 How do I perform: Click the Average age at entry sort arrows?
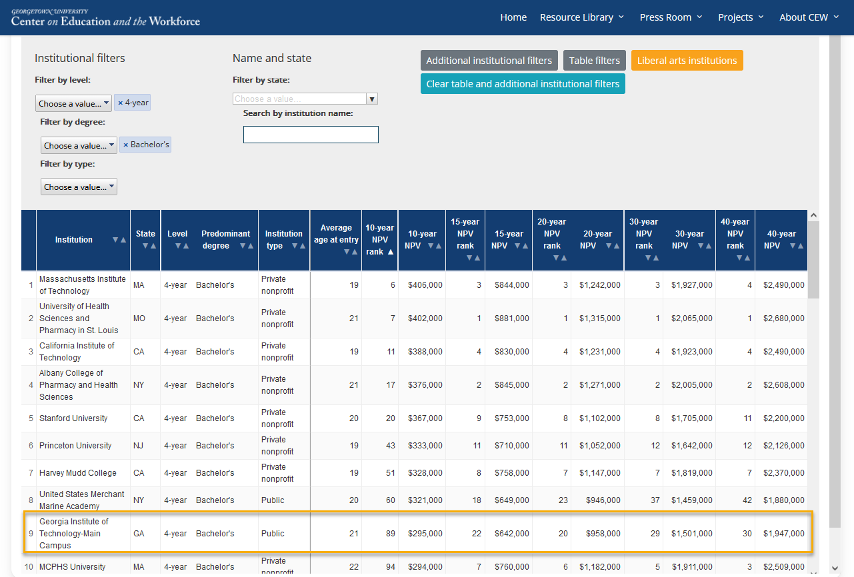click(x=351, y=252)
